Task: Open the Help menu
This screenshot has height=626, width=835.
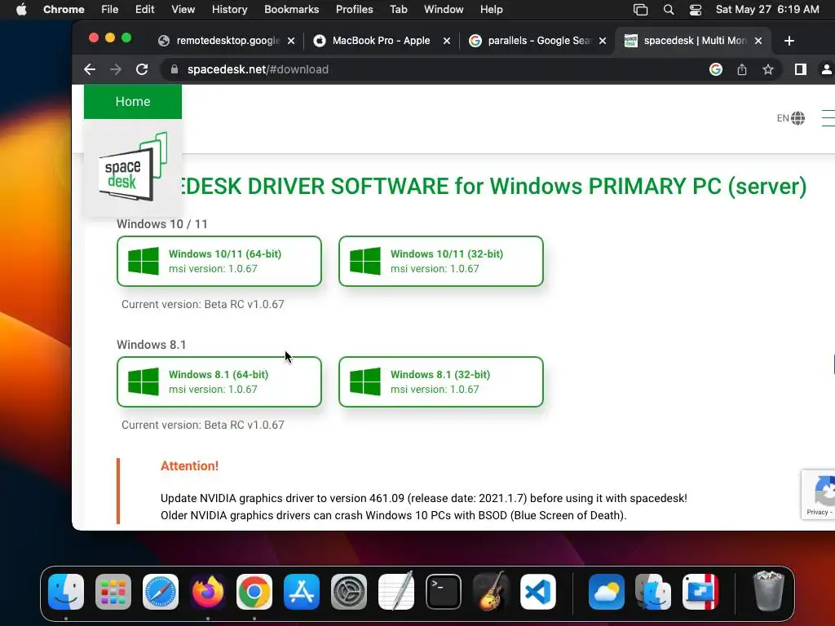Action: coord(491,10)
